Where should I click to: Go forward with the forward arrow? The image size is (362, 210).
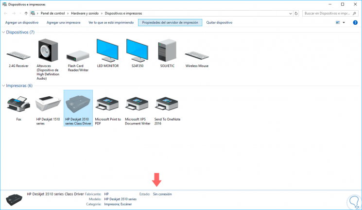pyautogui.click(x=14, y=14)
